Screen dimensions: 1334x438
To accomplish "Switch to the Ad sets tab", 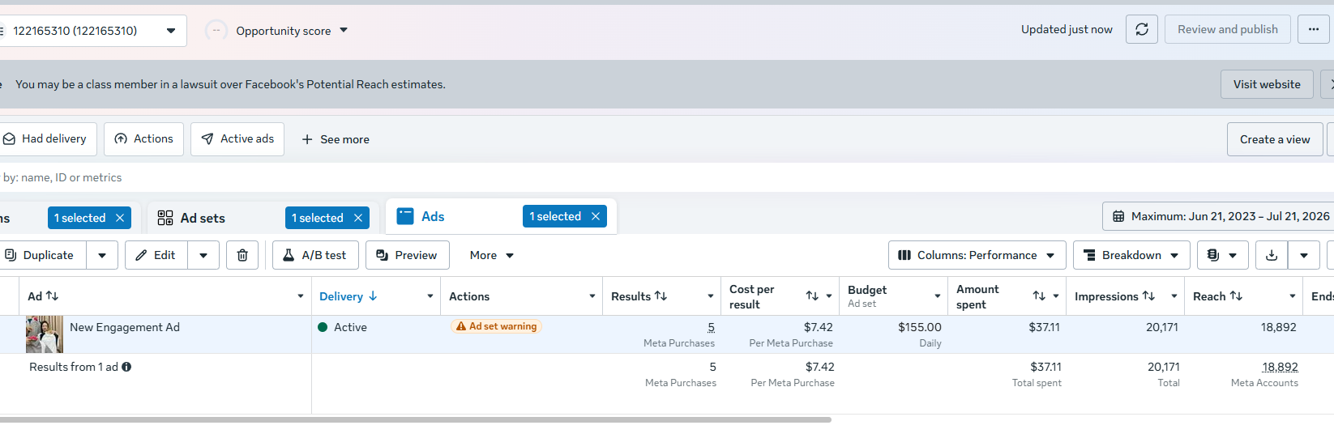I will point(203,218).
